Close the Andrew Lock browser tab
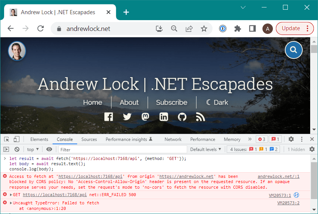 click(x=108, y=12)
